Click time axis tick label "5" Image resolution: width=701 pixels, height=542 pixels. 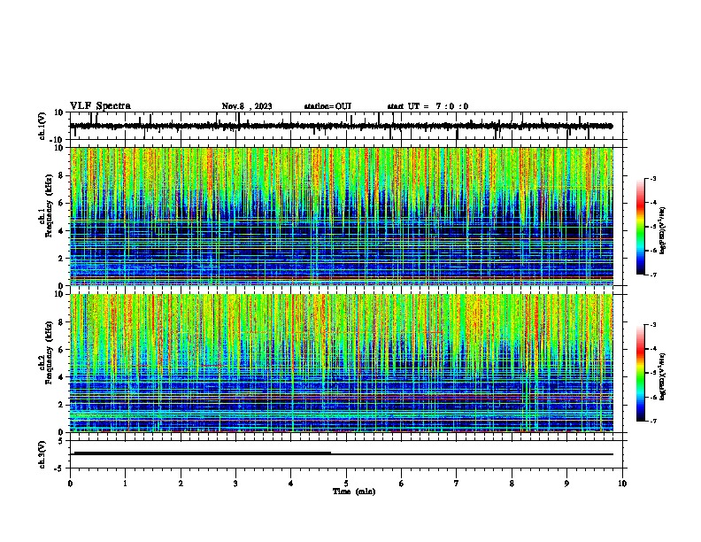346,484
